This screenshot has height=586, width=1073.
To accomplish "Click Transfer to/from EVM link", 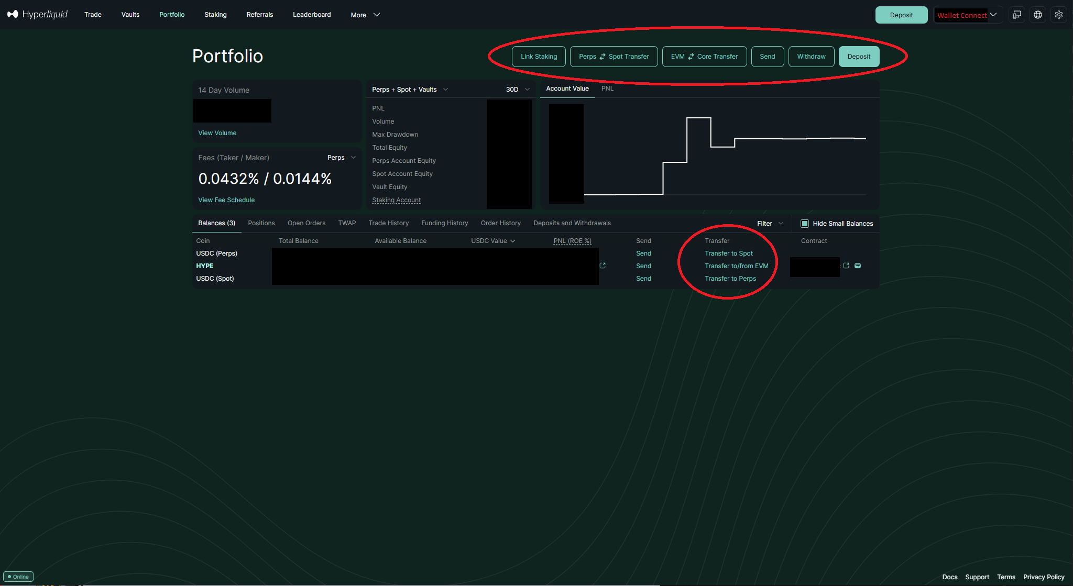I will tap(737, 266).
